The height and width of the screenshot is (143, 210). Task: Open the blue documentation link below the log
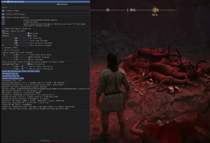45,141
